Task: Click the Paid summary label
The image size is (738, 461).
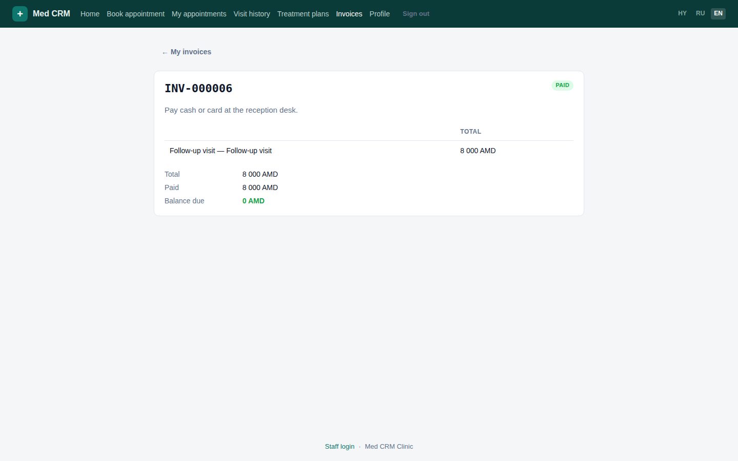Action: pos(172,187)
